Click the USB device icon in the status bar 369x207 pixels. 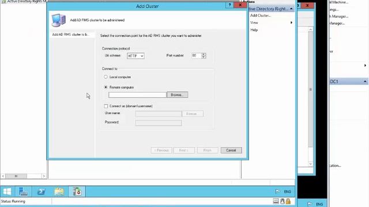282,201
